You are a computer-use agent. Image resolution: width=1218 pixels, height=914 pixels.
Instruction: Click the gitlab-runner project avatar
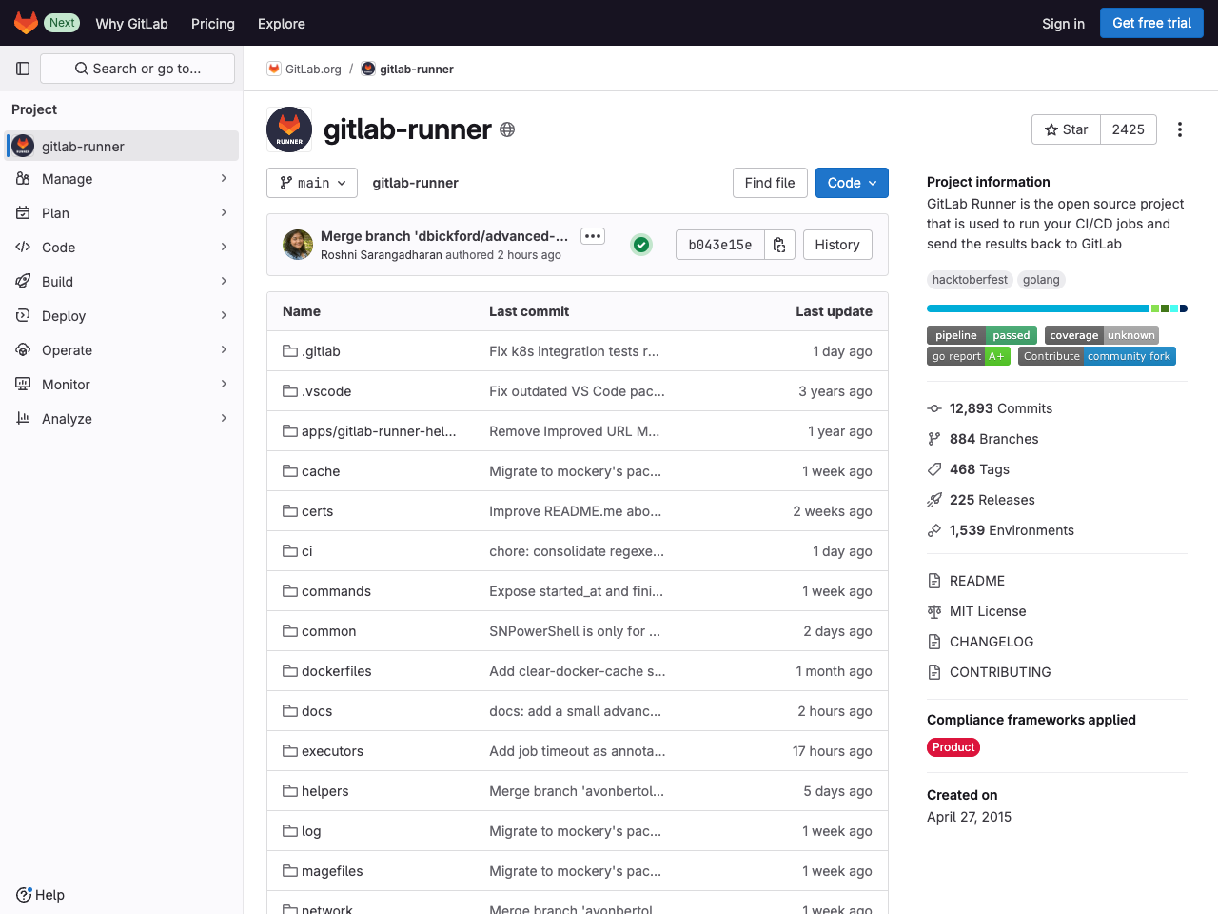289,129
